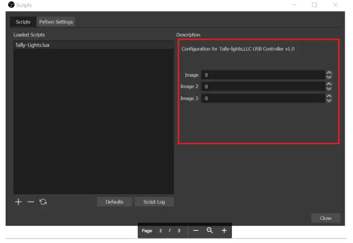
Task: Click the Loaded Scripts label
Action: coord(29,35)
